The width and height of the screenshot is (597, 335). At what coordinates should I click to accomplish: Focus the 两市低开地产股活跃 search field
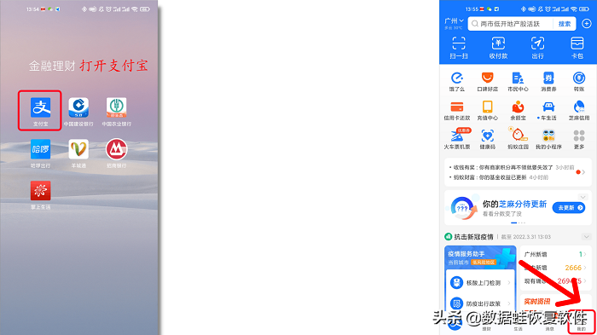point(510,24)
